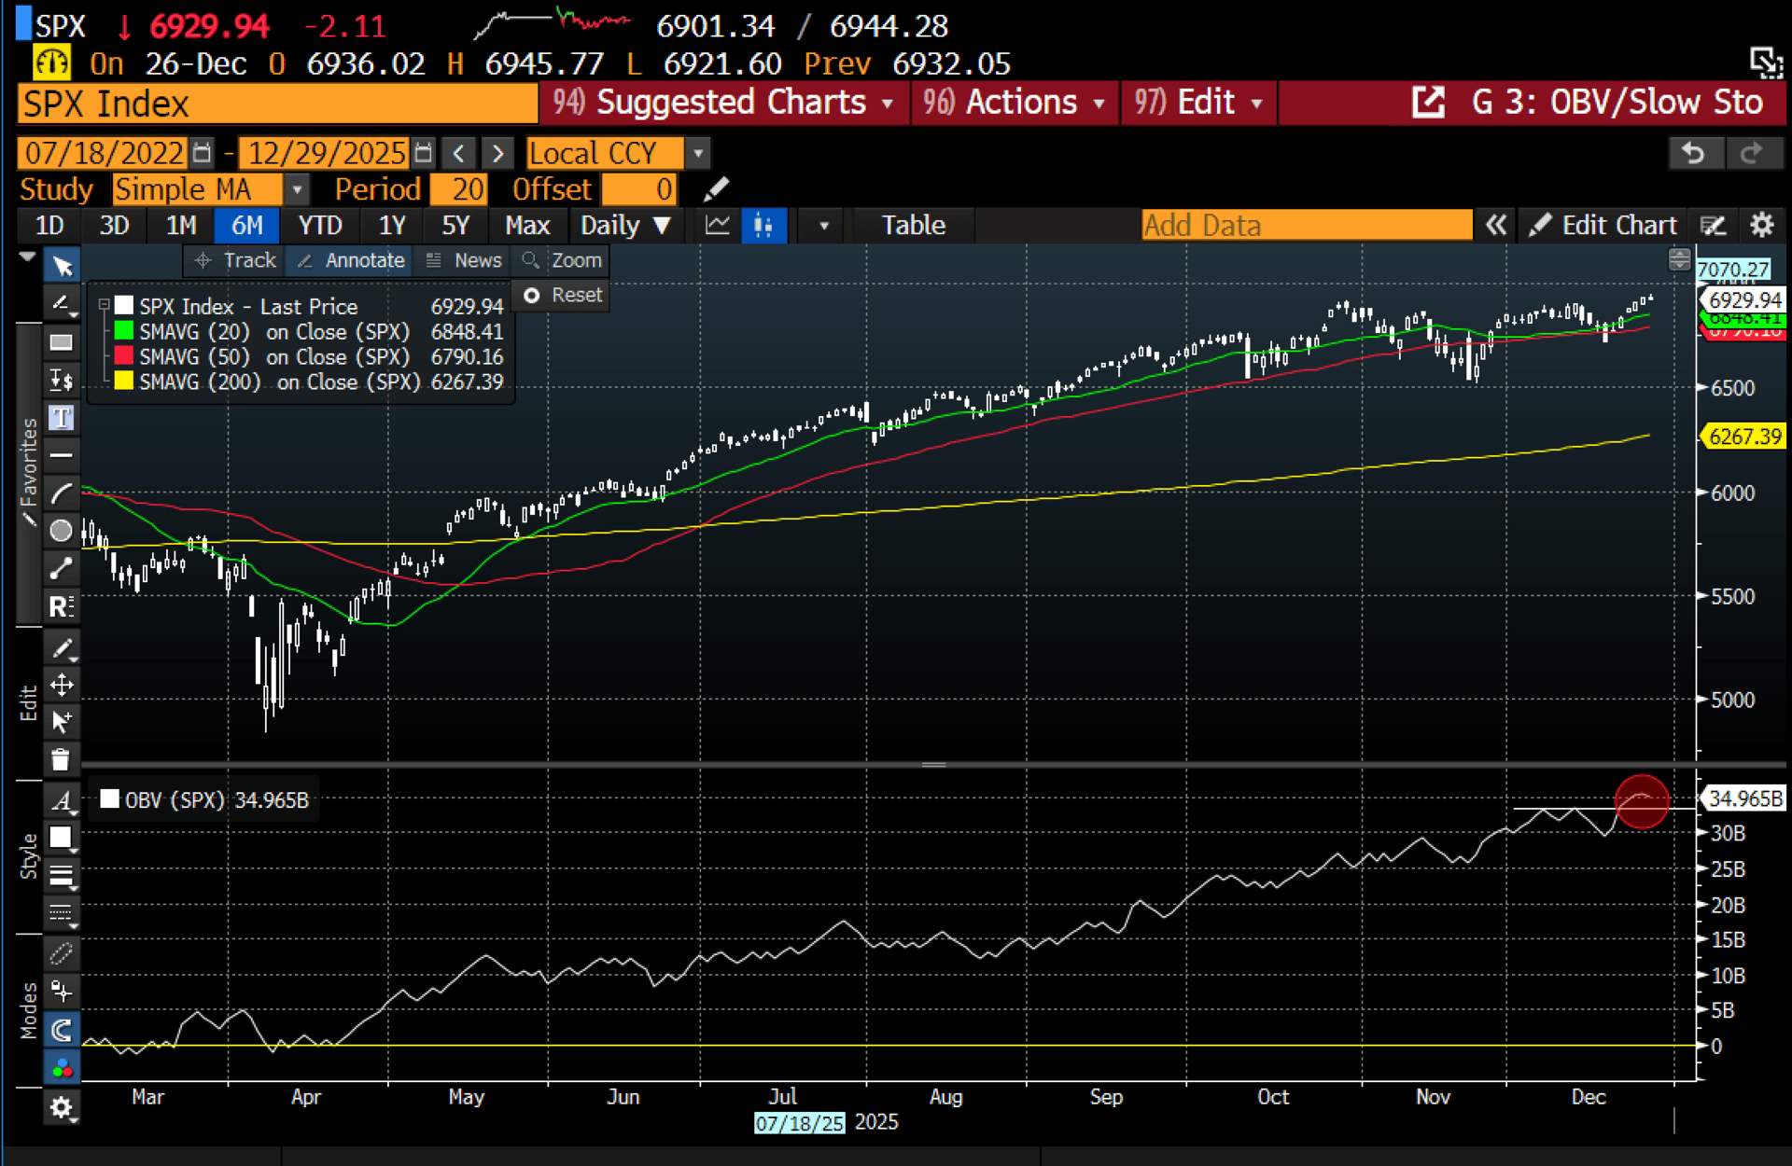This screenshot has width=1792, height=1166.
Task: Collapse the SPX Index legend tree
Action: point(105,305)
